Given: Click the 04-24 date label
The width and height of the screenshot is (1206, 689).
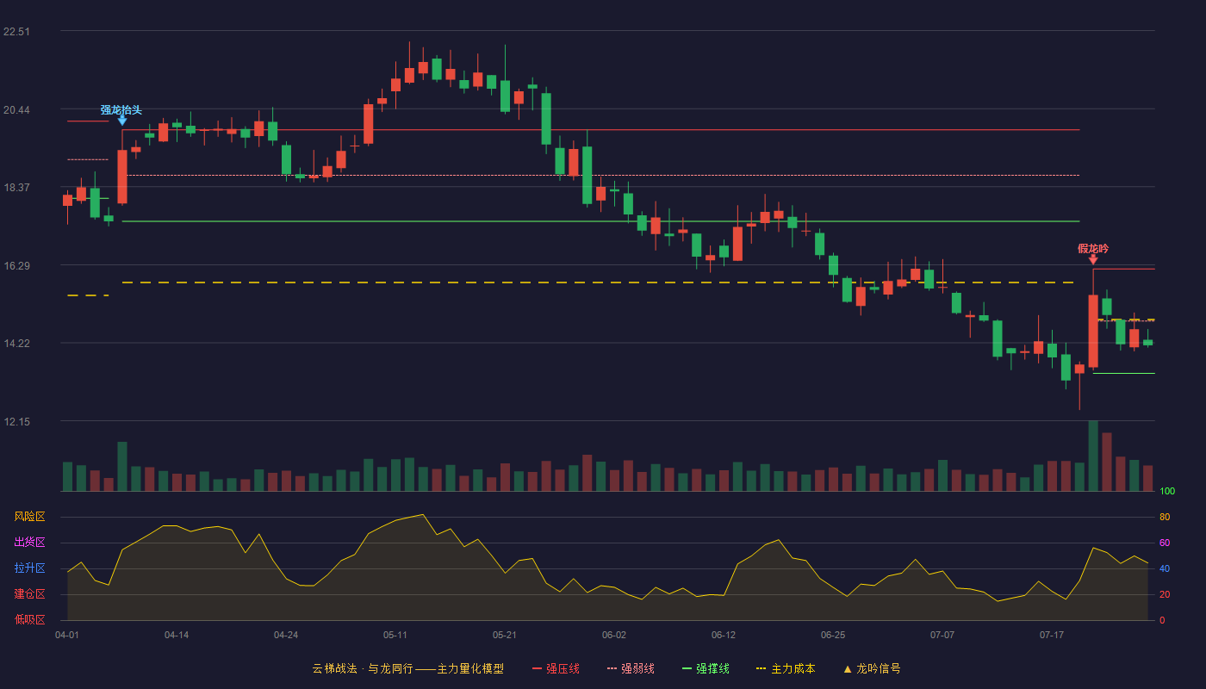Looking at the screenshot, I should [x=286, y=635].
